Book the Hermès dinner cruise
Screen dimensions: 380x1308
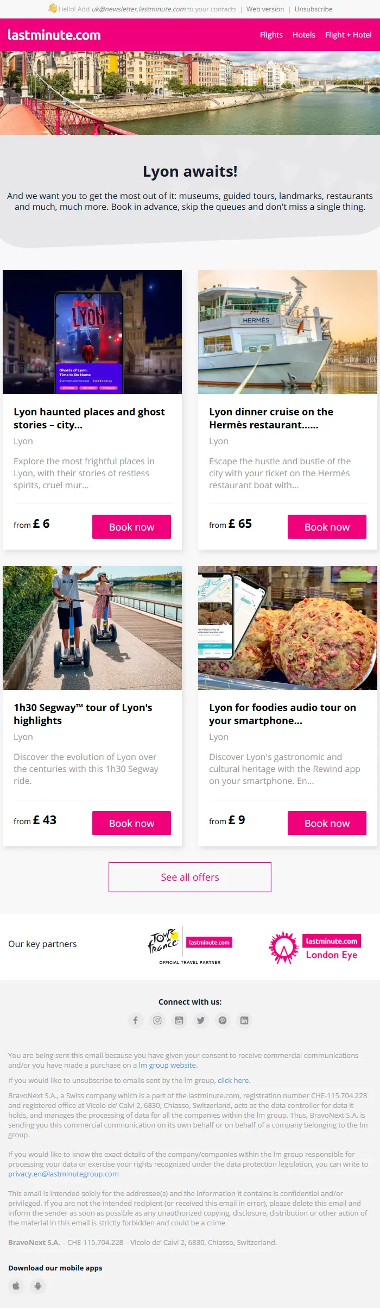[x=327, y=527]
